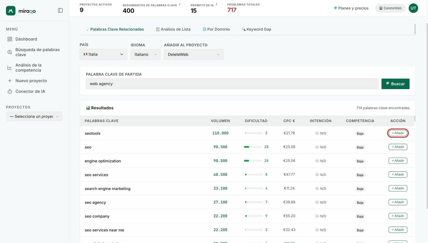Collapse the sidebar with the panel icon
The image size is (428, 243).
[x=60, y=10]
